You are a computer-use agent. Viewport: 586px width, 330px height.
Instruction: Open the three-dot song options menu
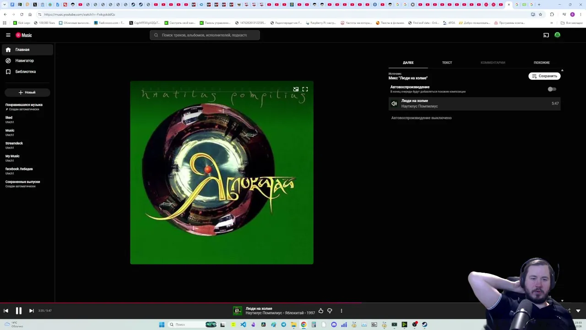[341, 311]
